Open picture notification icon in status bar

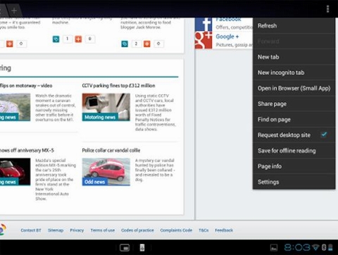pyautogui.click(x=274, y=247)
